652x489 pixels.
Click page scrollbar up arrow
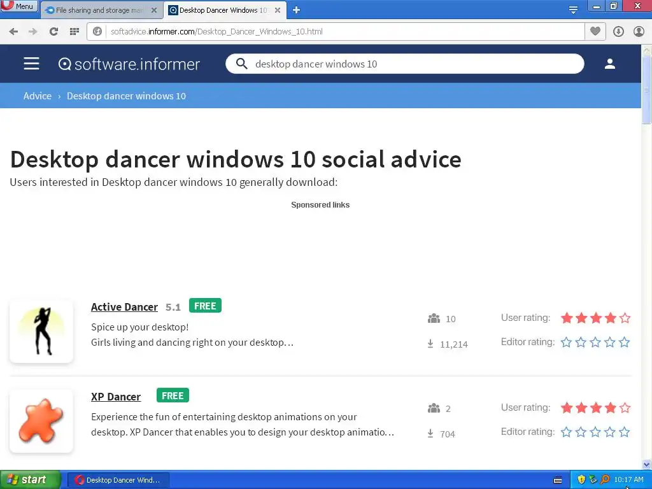point(647,50)
